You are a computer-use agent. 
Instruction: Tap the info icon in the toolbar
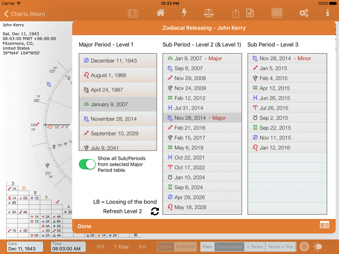(x=327, y=13)
